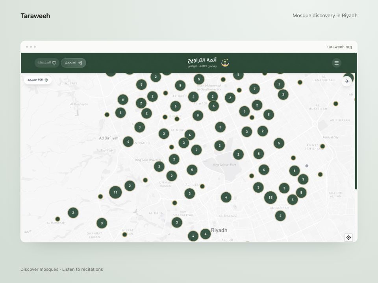
Task: Click Mosque discovery in Riyadh text
Action: [x=325, y=16]
